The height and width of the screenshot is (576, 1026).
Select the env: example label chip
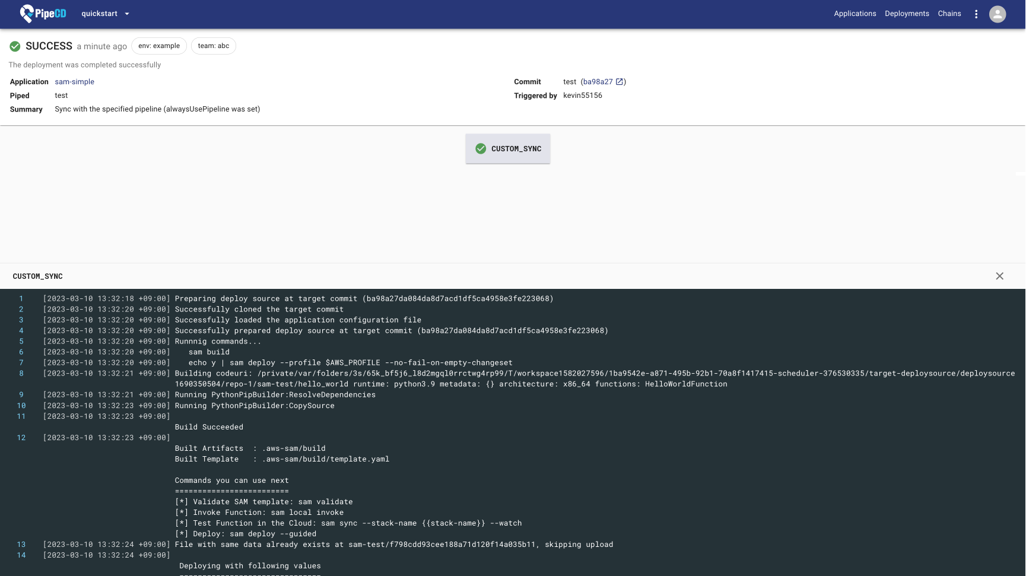pos(159,46)
